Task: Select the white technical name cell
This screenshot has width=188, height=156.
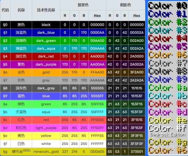Action: [x=46, y=144]
